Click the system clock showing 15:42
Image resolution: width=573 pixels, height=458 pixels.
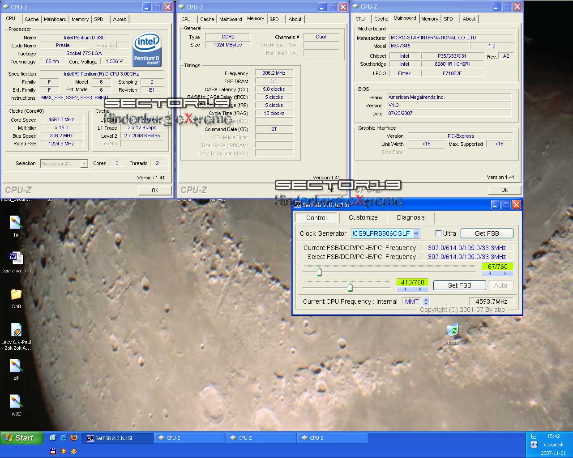pos(553,436)
